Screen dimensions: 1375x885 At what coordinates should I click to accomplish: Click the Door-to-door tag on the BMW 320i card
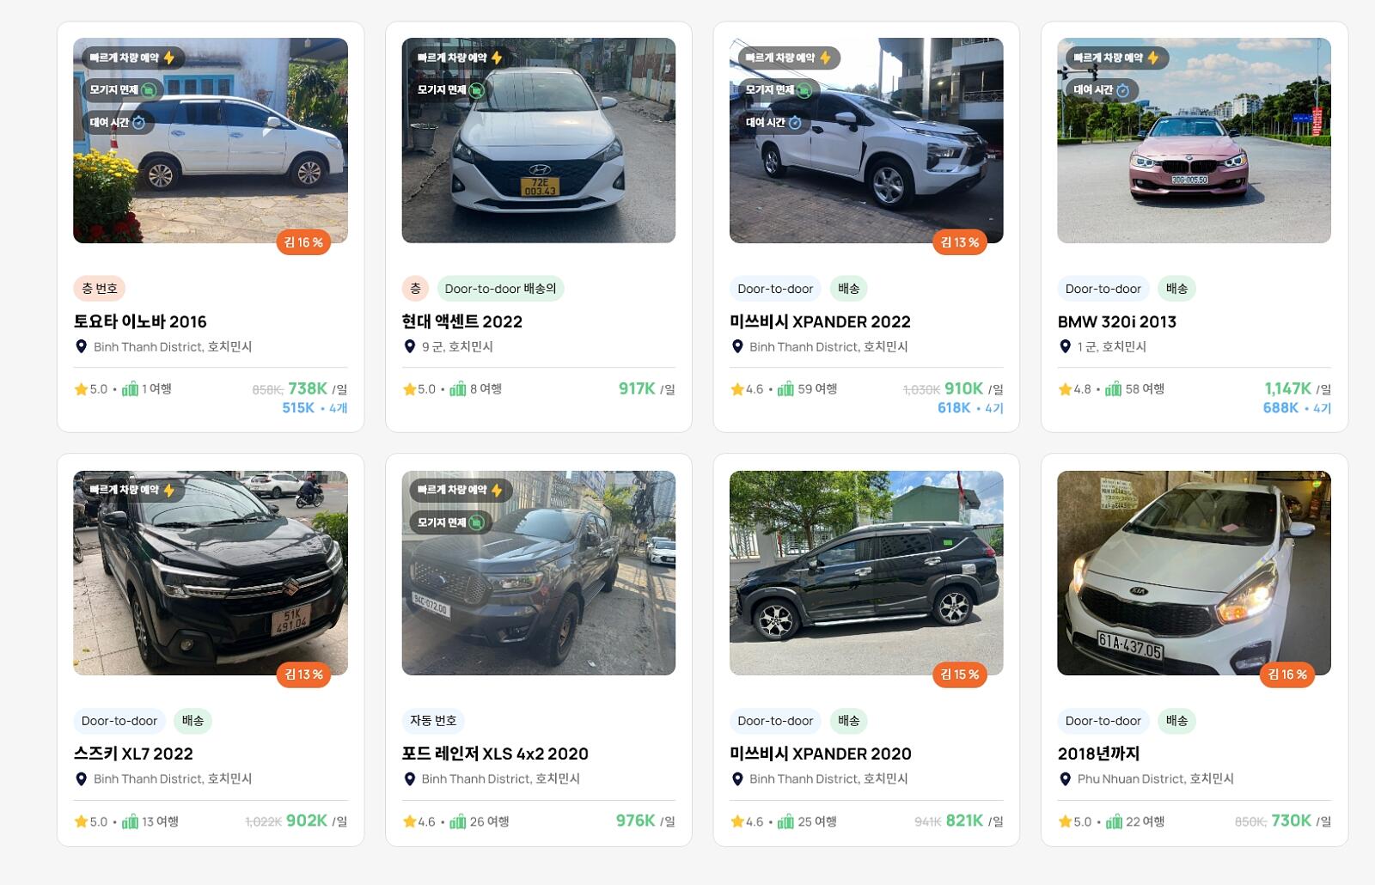(x=1103, y=289)
